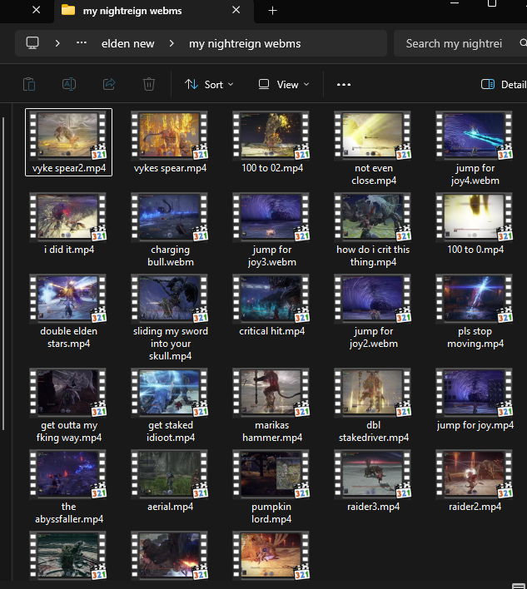Select vykes spear.mp4 video file
Image resolution: width=527 pixels, height=589 pixels.
tap(170, 142)
